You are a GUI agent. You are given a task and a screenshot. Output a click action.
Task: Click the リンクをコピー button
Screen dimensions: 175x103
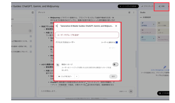click(65, 76)
